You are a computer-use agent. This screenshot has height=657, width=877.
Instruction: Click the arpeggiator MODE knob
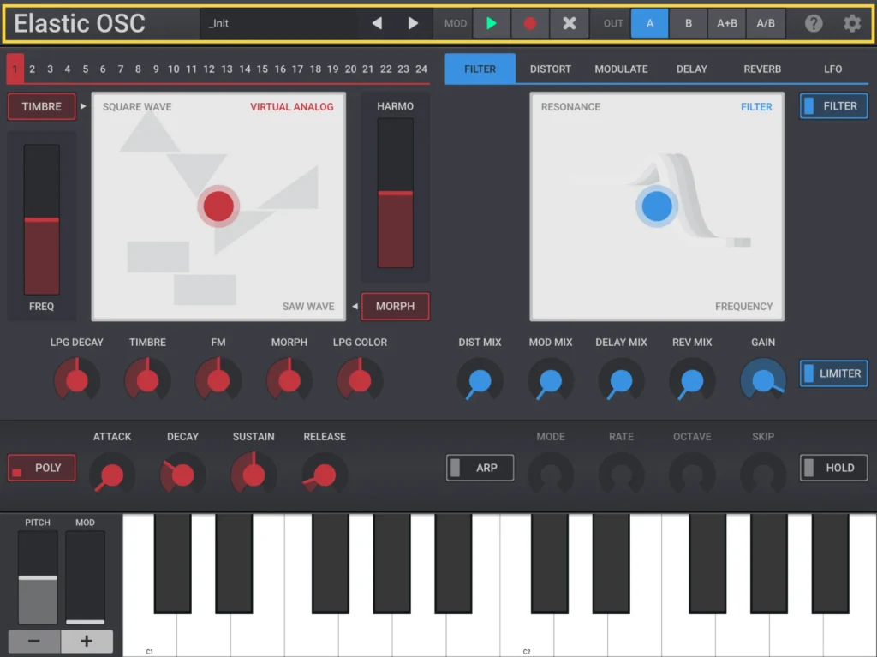coord(551,475)
